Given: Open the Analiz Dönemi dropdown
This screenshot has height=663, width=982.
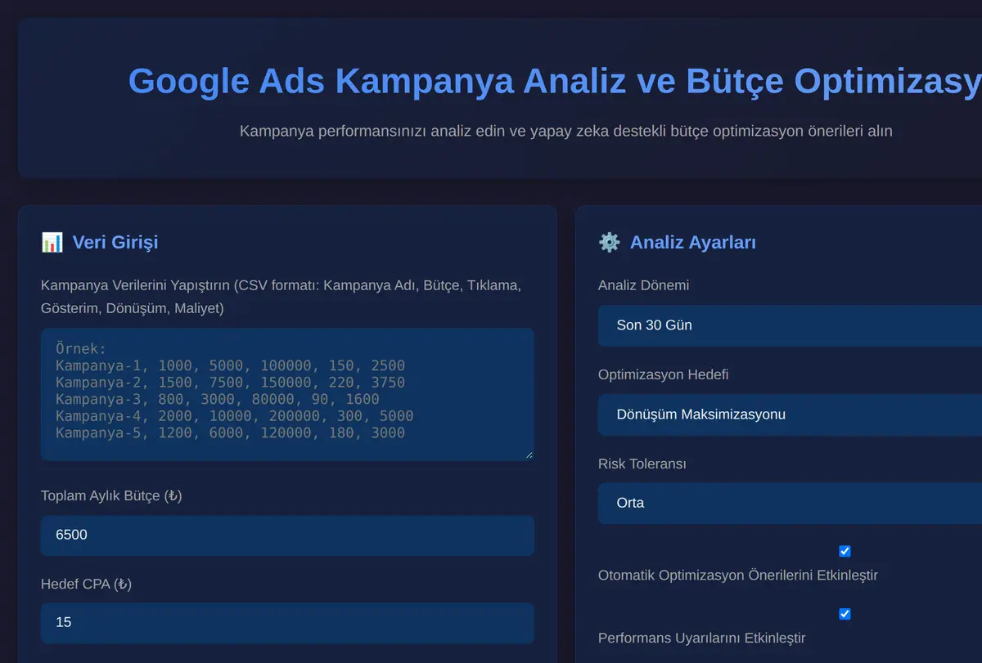Looking at the screenshot, I should [790, 325].
